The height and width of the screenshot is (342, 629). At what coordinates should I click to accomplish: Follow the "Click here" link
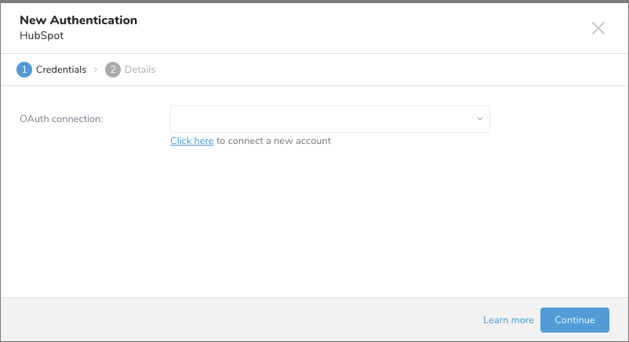click(191, 141)
